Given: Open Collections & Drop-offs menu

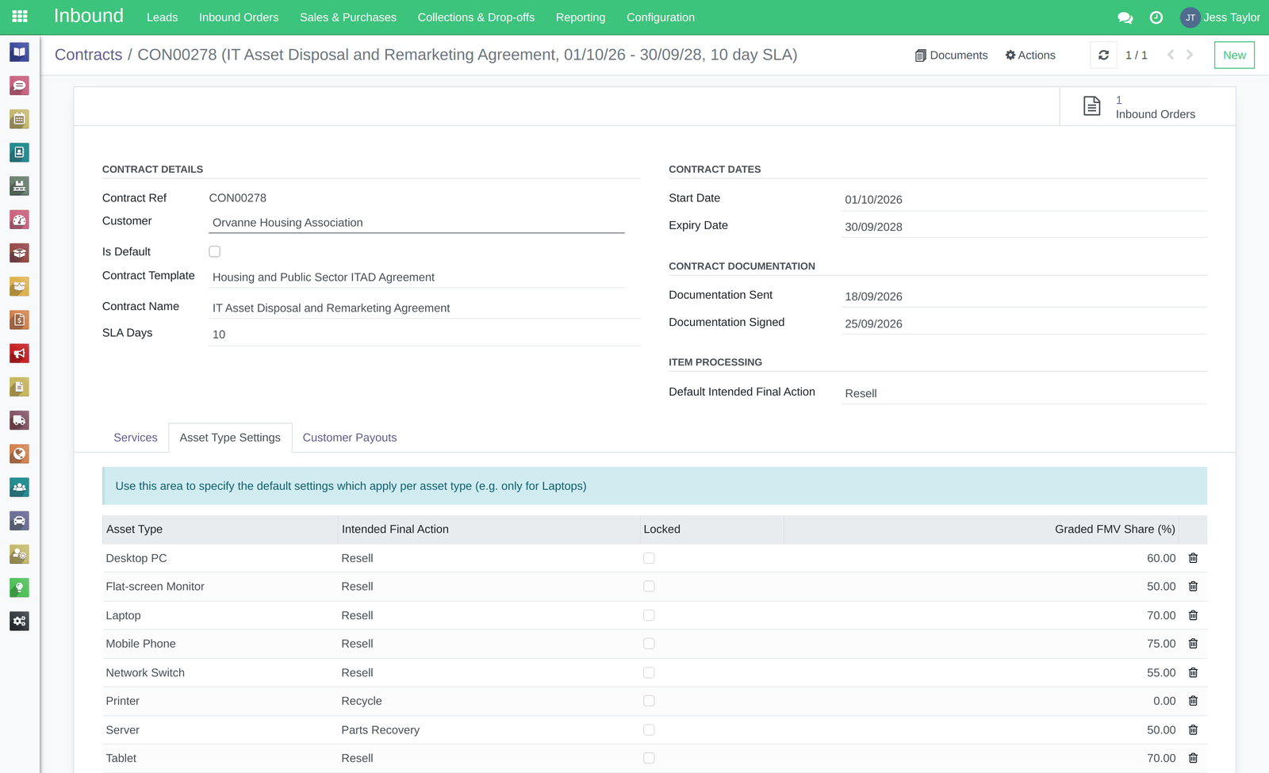Looking at the screenshot, I should (x=476, y=17).
